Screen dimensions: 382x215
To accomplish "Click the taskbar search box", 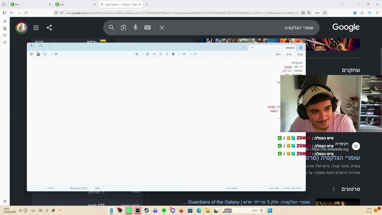I will click(243, 211).
